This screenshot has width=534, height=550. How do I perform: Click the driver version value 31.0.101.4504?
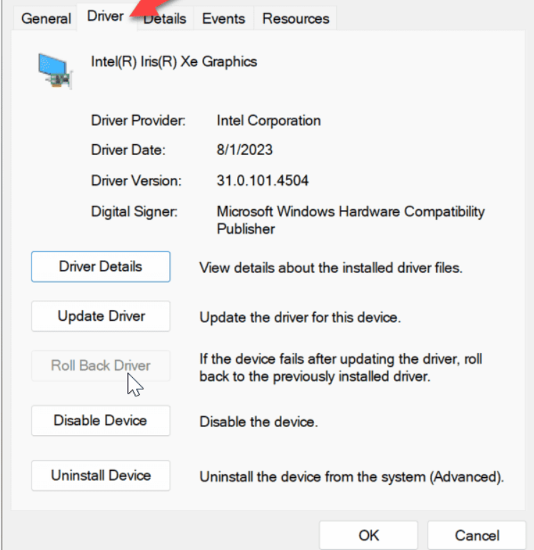(x=263, y=181)
